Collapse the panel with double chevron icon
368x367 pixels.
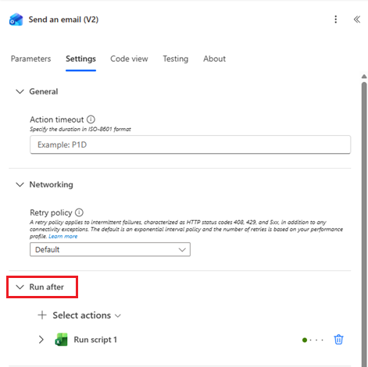[x=357, y=20]
